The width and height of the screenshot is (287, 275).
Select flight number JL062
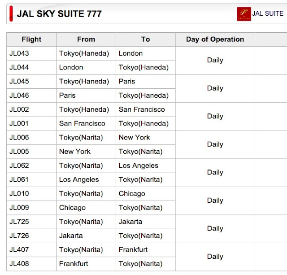pos(19,166)
